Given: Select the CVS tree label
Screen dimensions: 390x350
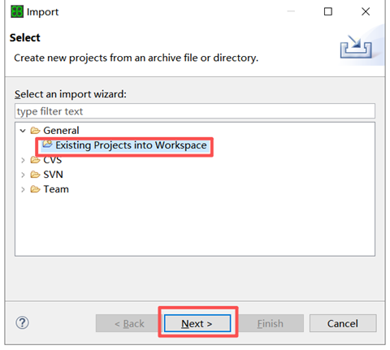Looking at the screenshot, I should (x=53, y=160).
